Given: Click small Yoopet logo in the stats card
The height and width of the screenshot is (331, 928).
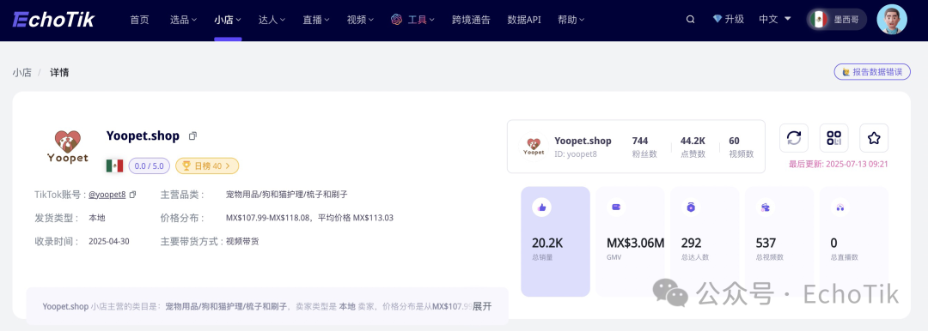Looking at the screenshot, I should pos(534,147).
